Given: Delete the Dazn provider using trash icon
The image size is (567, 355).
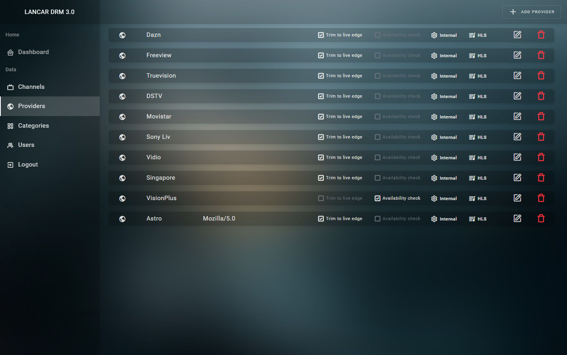Looking at the screenshot, I should click(541, 35).
